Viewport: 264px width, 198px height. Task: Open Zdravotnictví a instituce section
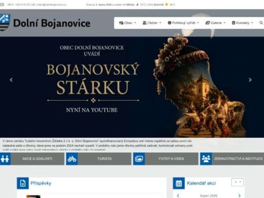click(238, 159)
